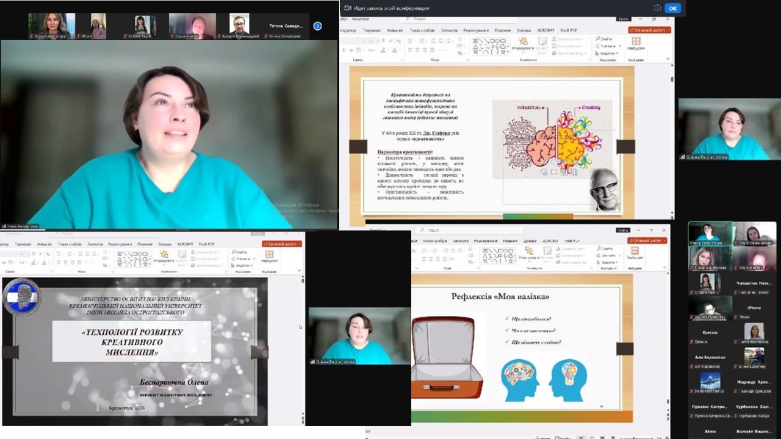Viewport: 781px width, 439px height.
Task: Select the Курбанова Халі... participant tile
Action: [755, 407]
